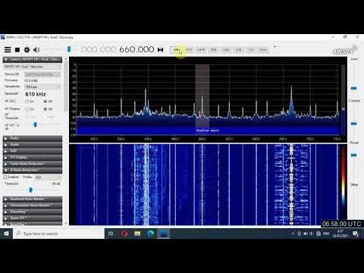Open the Samplerate dropdown
Viewport: 364px width, 273px height.
(x=42, y=87)
